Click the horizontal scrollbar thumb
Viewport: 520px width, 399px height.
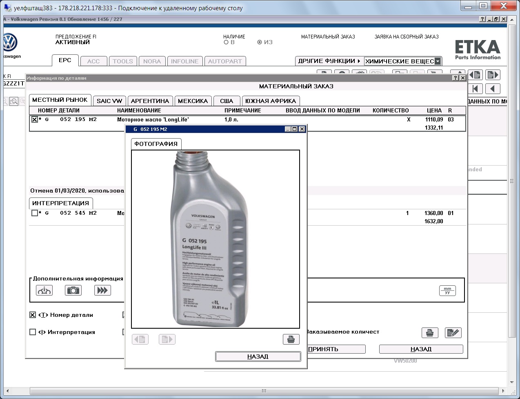(x=264, y=391)
